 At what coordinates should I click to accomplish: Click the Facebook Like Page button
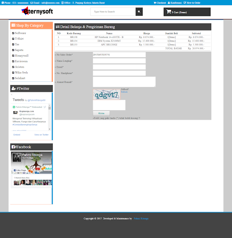point(20,170)
